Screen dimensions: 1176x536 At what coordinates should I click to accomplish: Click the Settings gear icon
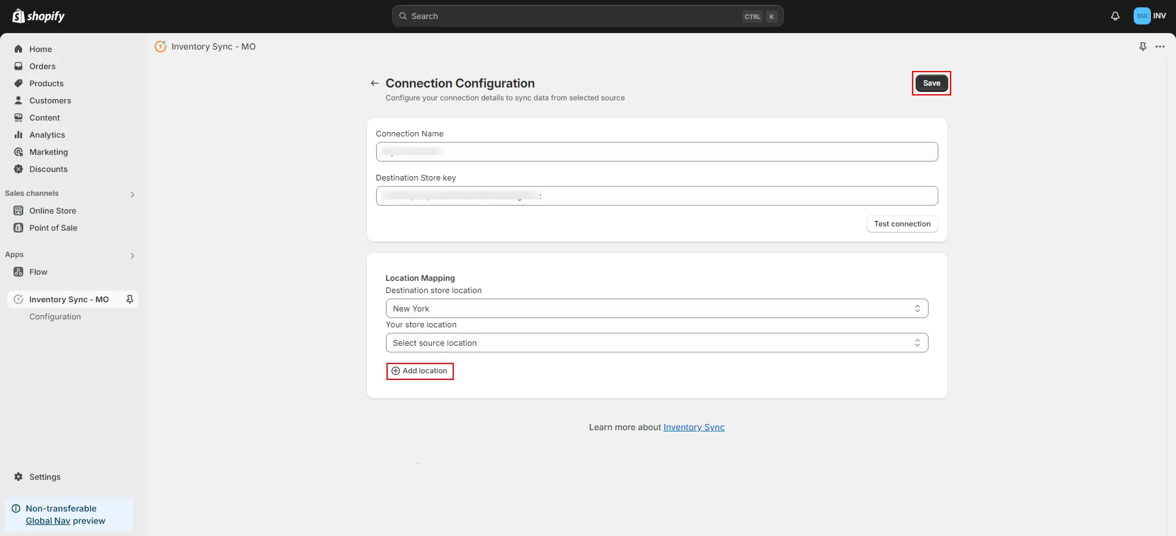click(18, 477)
